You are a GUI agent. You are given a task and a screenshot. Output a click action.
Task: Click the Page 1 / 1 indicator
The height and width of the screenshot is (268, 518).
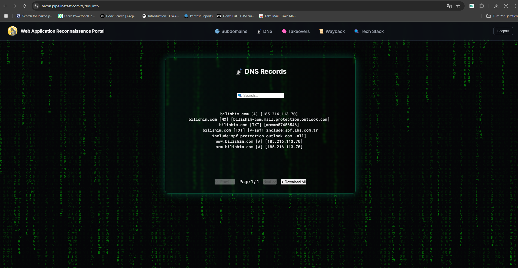tap(249, 182)
